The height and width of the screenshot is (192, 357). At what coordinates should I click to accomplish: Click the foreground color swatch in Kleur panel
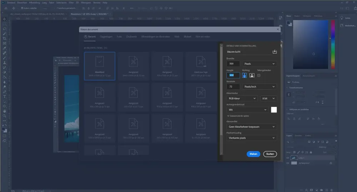288,22
